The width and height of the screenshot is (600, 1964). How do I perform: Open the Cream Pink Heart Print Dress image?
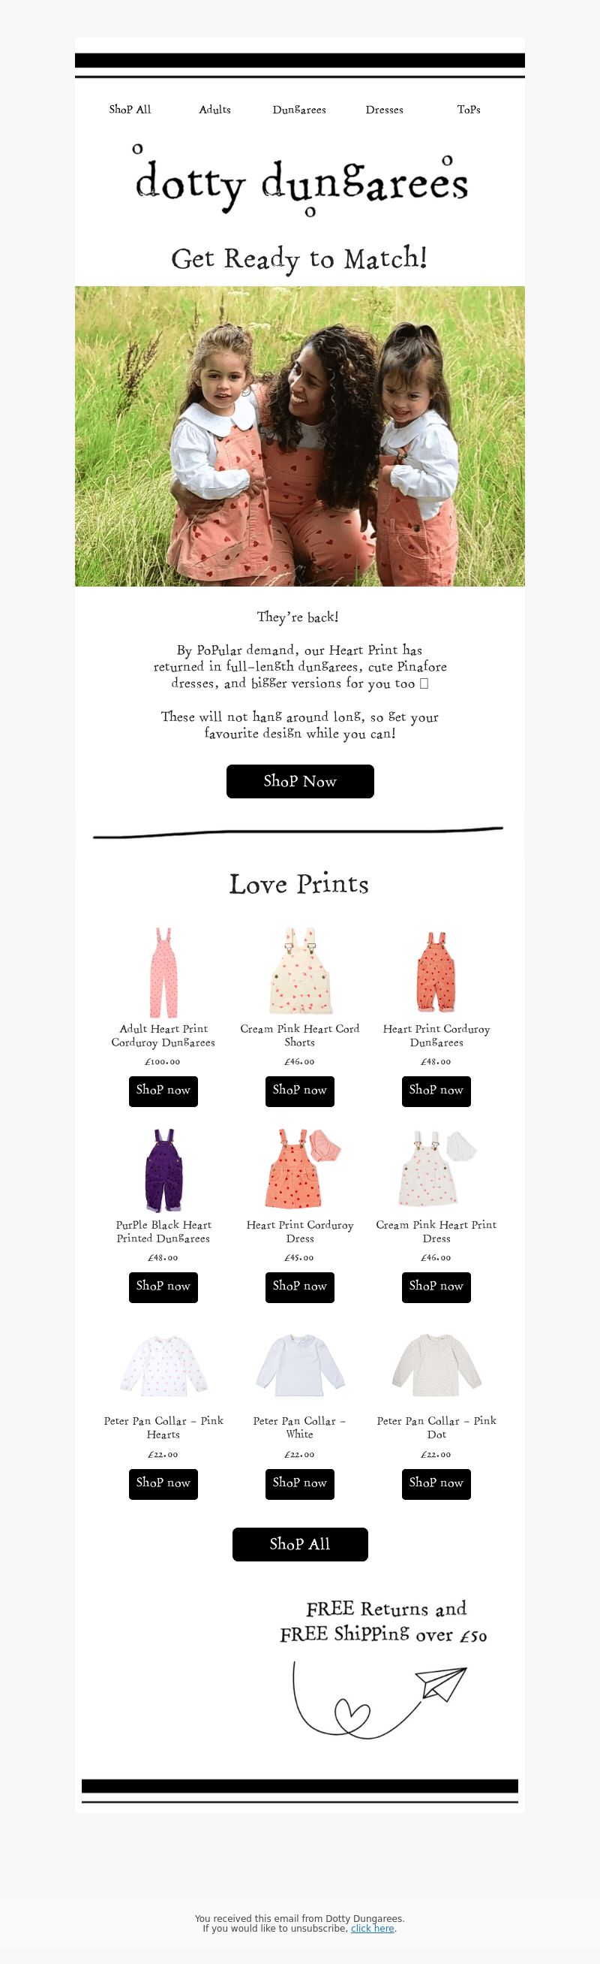pyautogui.click(x=437, y=1169)
